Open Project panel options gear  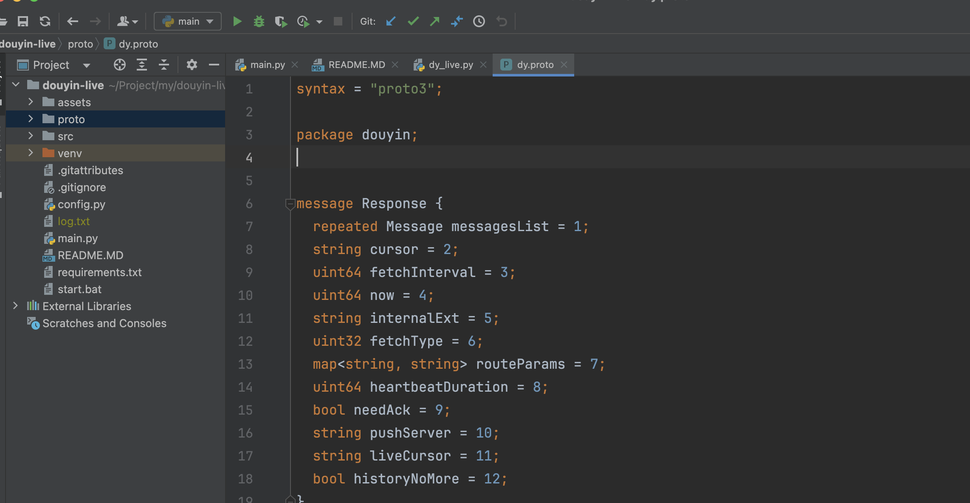click(x=192, y=65)
